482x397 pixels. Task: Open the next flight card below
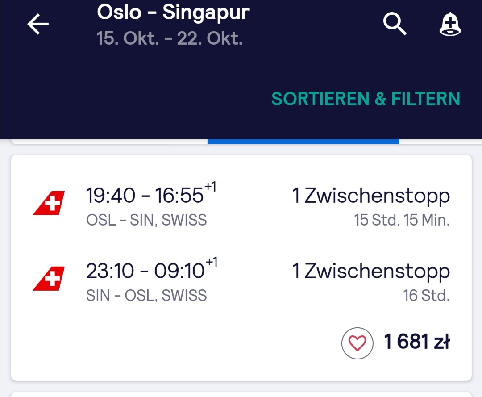[x=241, y=394]
